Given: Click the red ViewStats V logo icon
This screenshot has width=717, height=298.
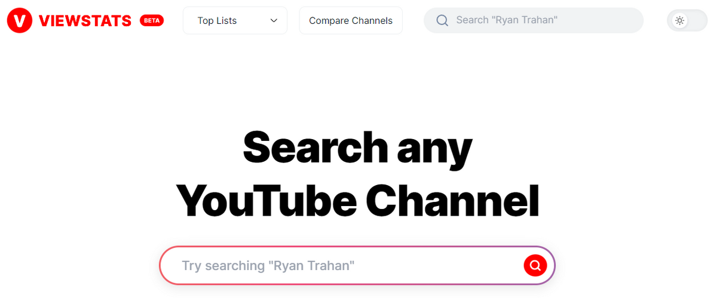Looking at the screenshot, I should pos(20,20).
